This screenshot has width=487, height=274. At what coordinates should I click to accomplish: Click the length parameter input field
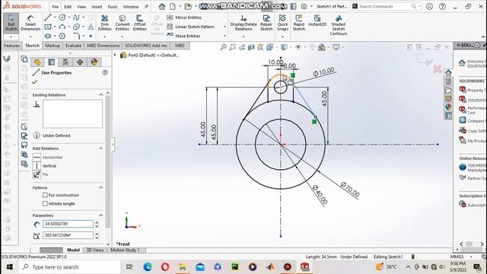[x=68, y=224]
